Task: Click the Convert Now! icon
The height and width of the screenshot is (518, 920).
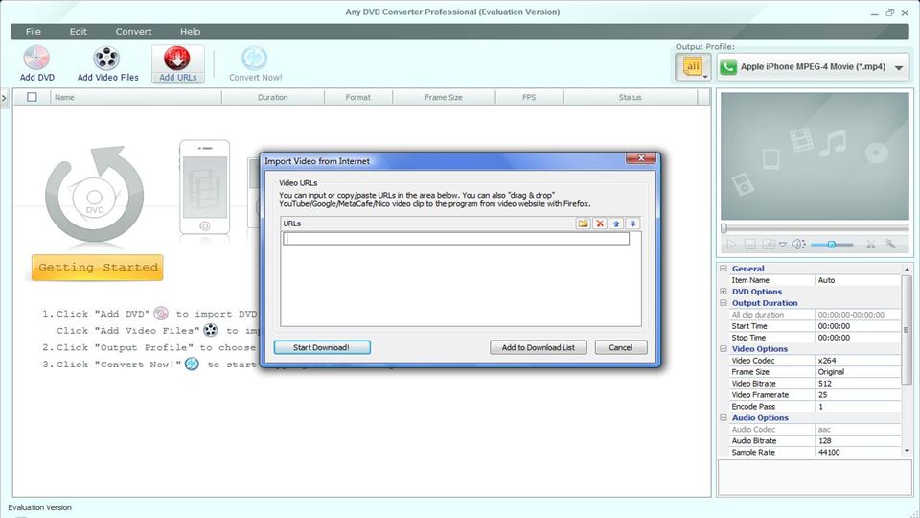Action: [255, 59]
